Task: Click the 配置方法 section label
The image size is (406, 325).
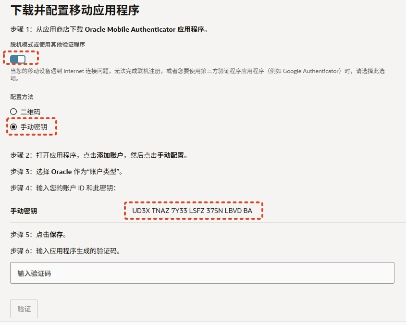Action: pos(22,97)
